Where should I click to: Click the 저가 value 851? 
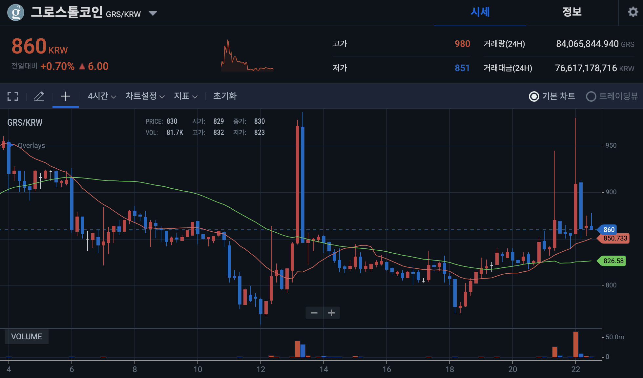point(462,68)
